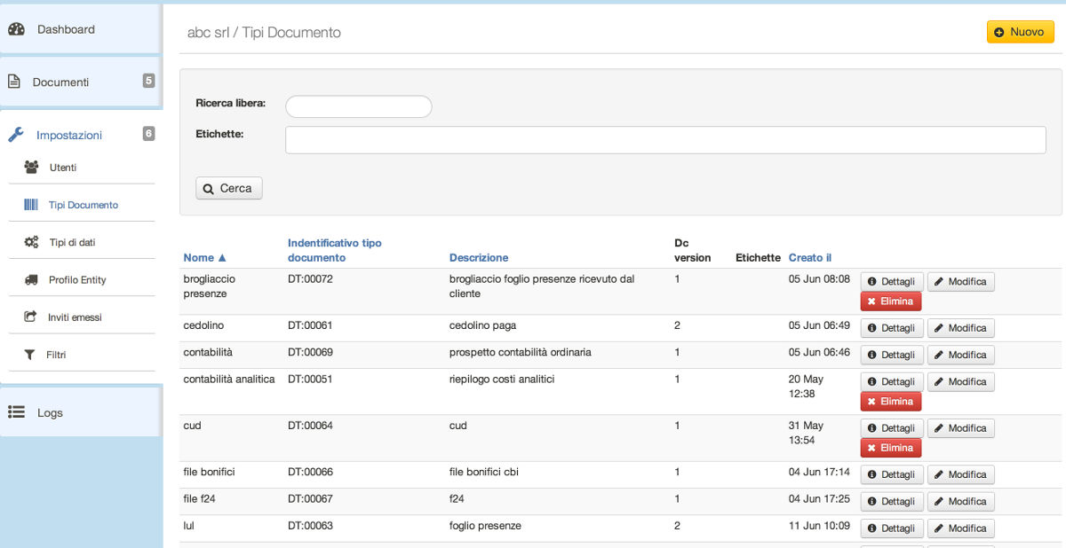Click the plus icon in Nuovo button
This screenshot has height=548, width=1066.
(999, 32)
